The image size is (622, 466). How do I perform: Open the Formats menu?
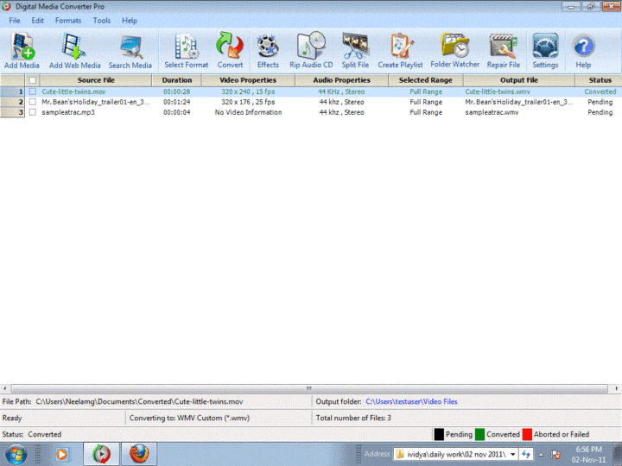68,20
